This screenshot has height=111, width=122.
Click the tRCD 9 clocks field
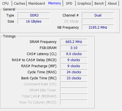point(74,60)
